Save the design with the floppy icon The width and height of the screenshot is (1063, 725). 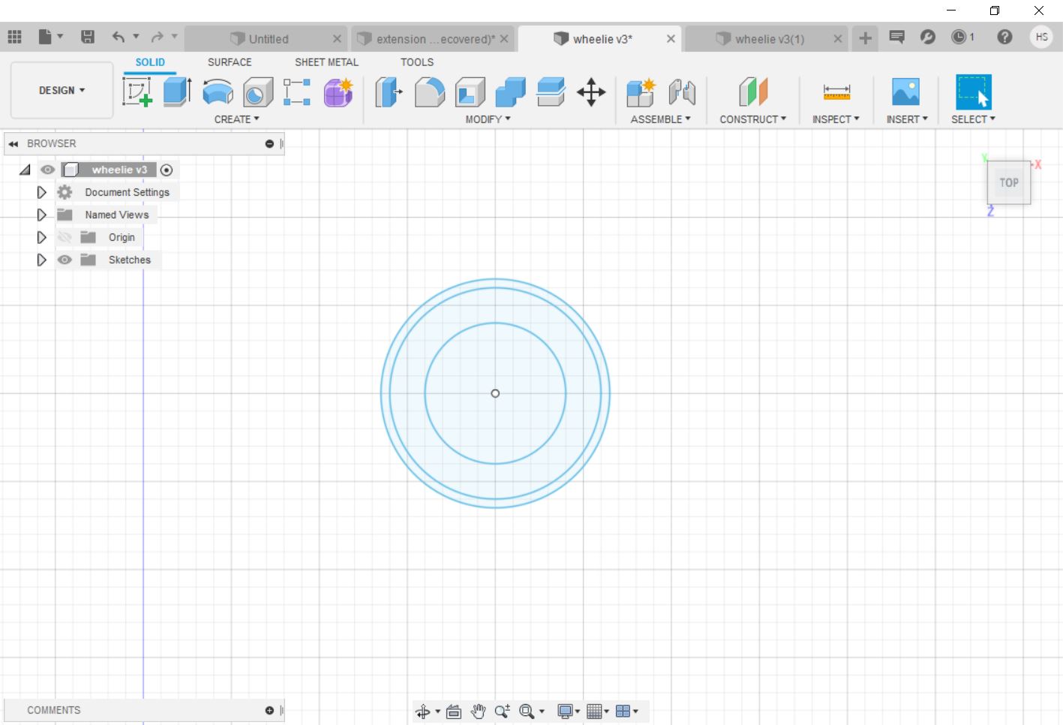tap(88, 37)
